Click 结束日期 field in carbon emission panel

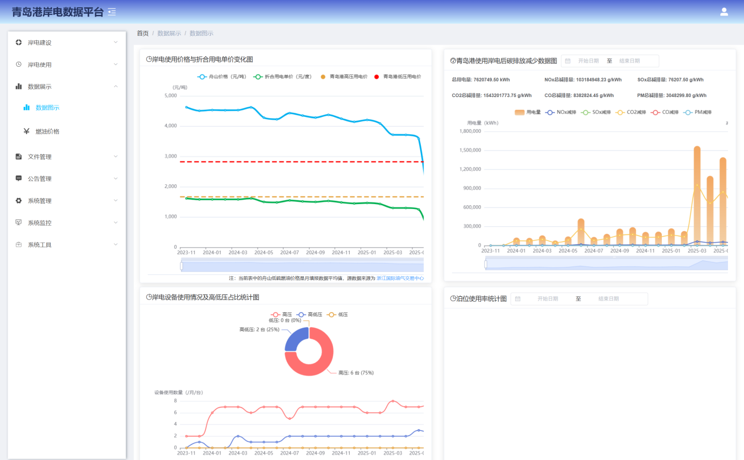pos(630,61)
